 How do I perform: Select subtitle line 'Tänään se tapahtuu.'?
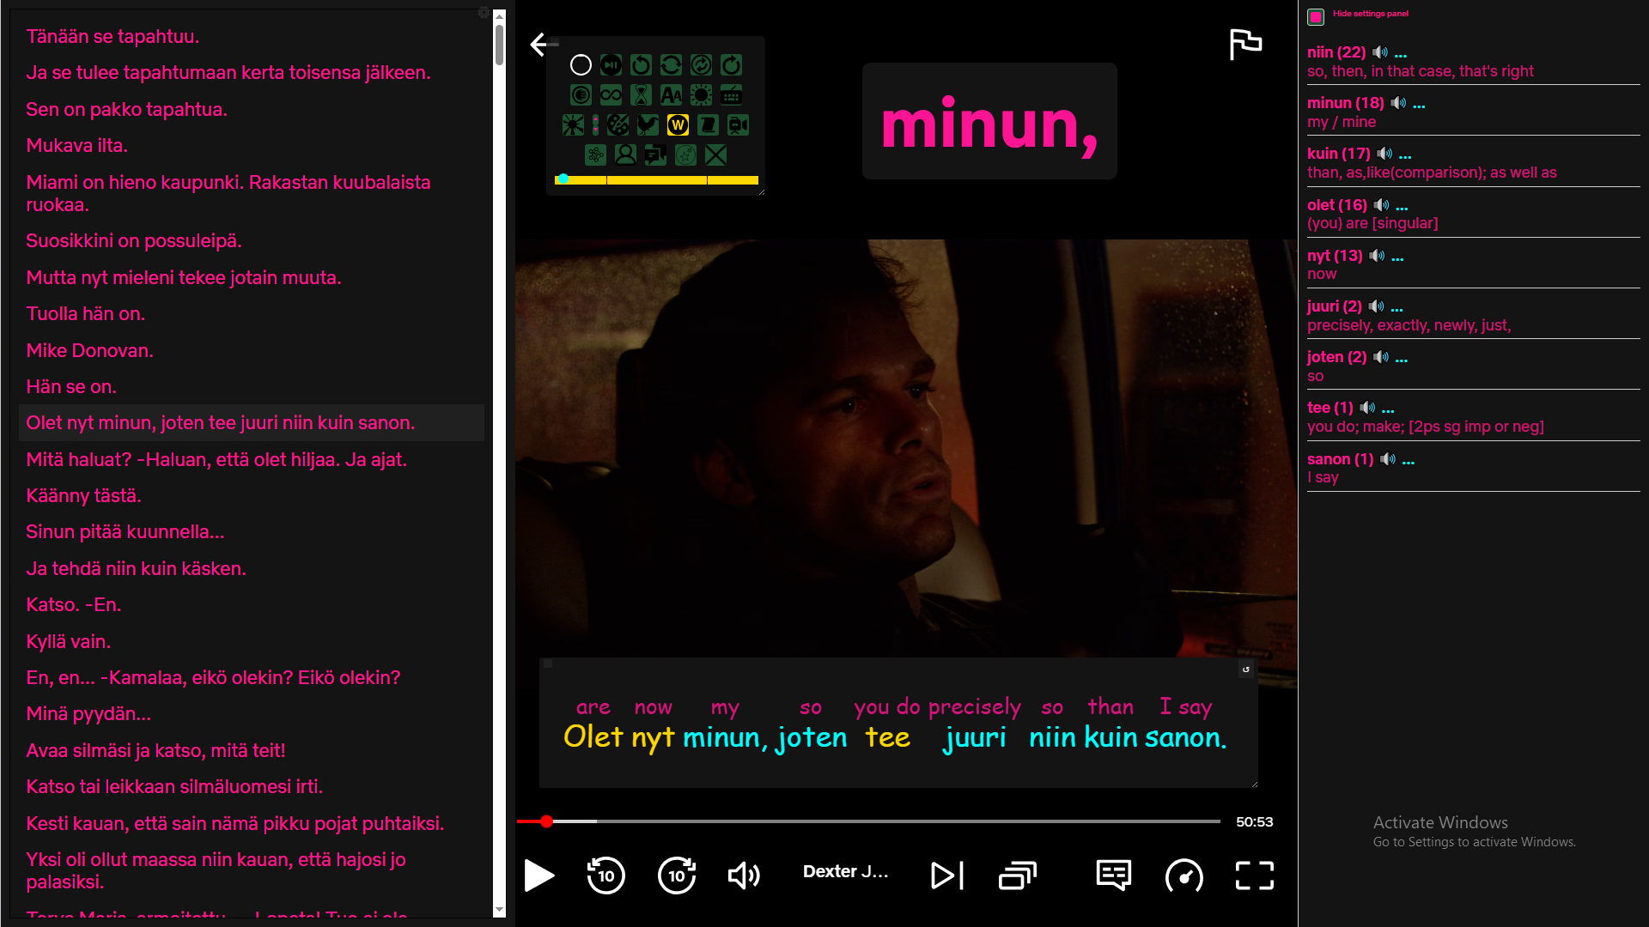113,36
